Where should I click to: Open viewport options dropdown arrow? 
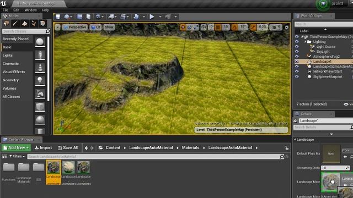57,27
